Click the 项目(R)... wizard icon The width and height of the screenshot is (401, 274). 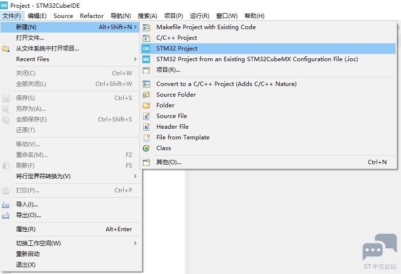(x=146, y=70)
